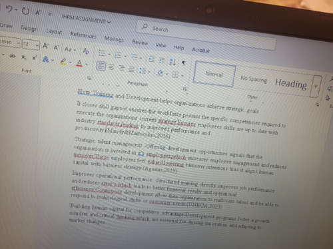Open the font size 12 dropdown
This screenshot has height=249, width=333.
coord(37,45)
